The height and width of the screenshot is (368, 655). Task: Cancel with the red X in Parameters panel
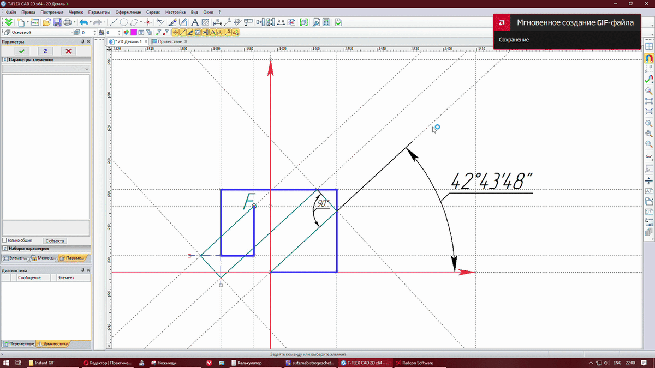click(x=68, y=51)
